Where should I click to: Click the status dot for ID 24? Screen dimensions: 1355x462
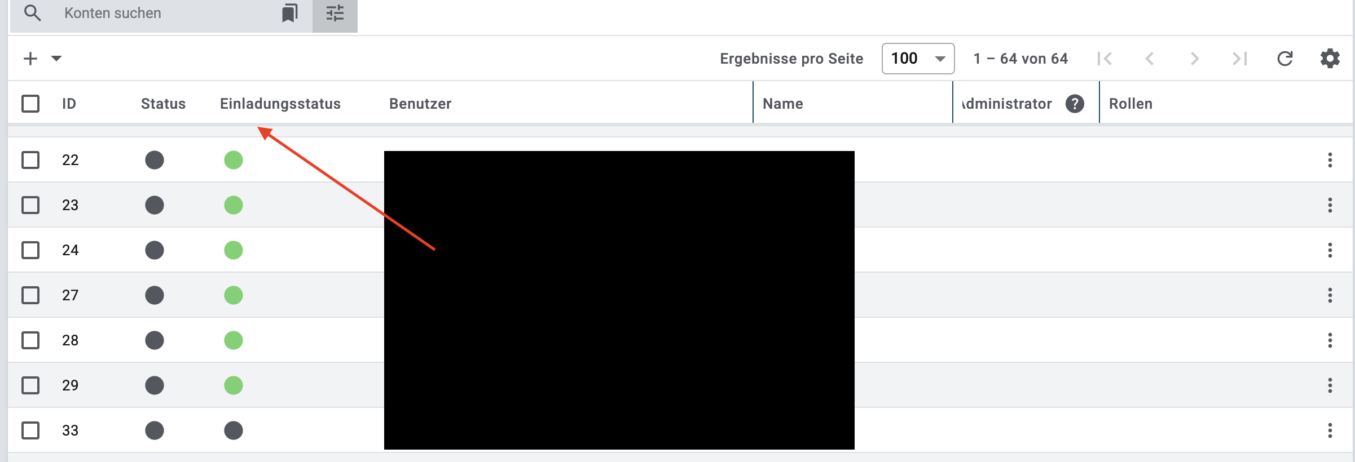click(x=155, y=250)
